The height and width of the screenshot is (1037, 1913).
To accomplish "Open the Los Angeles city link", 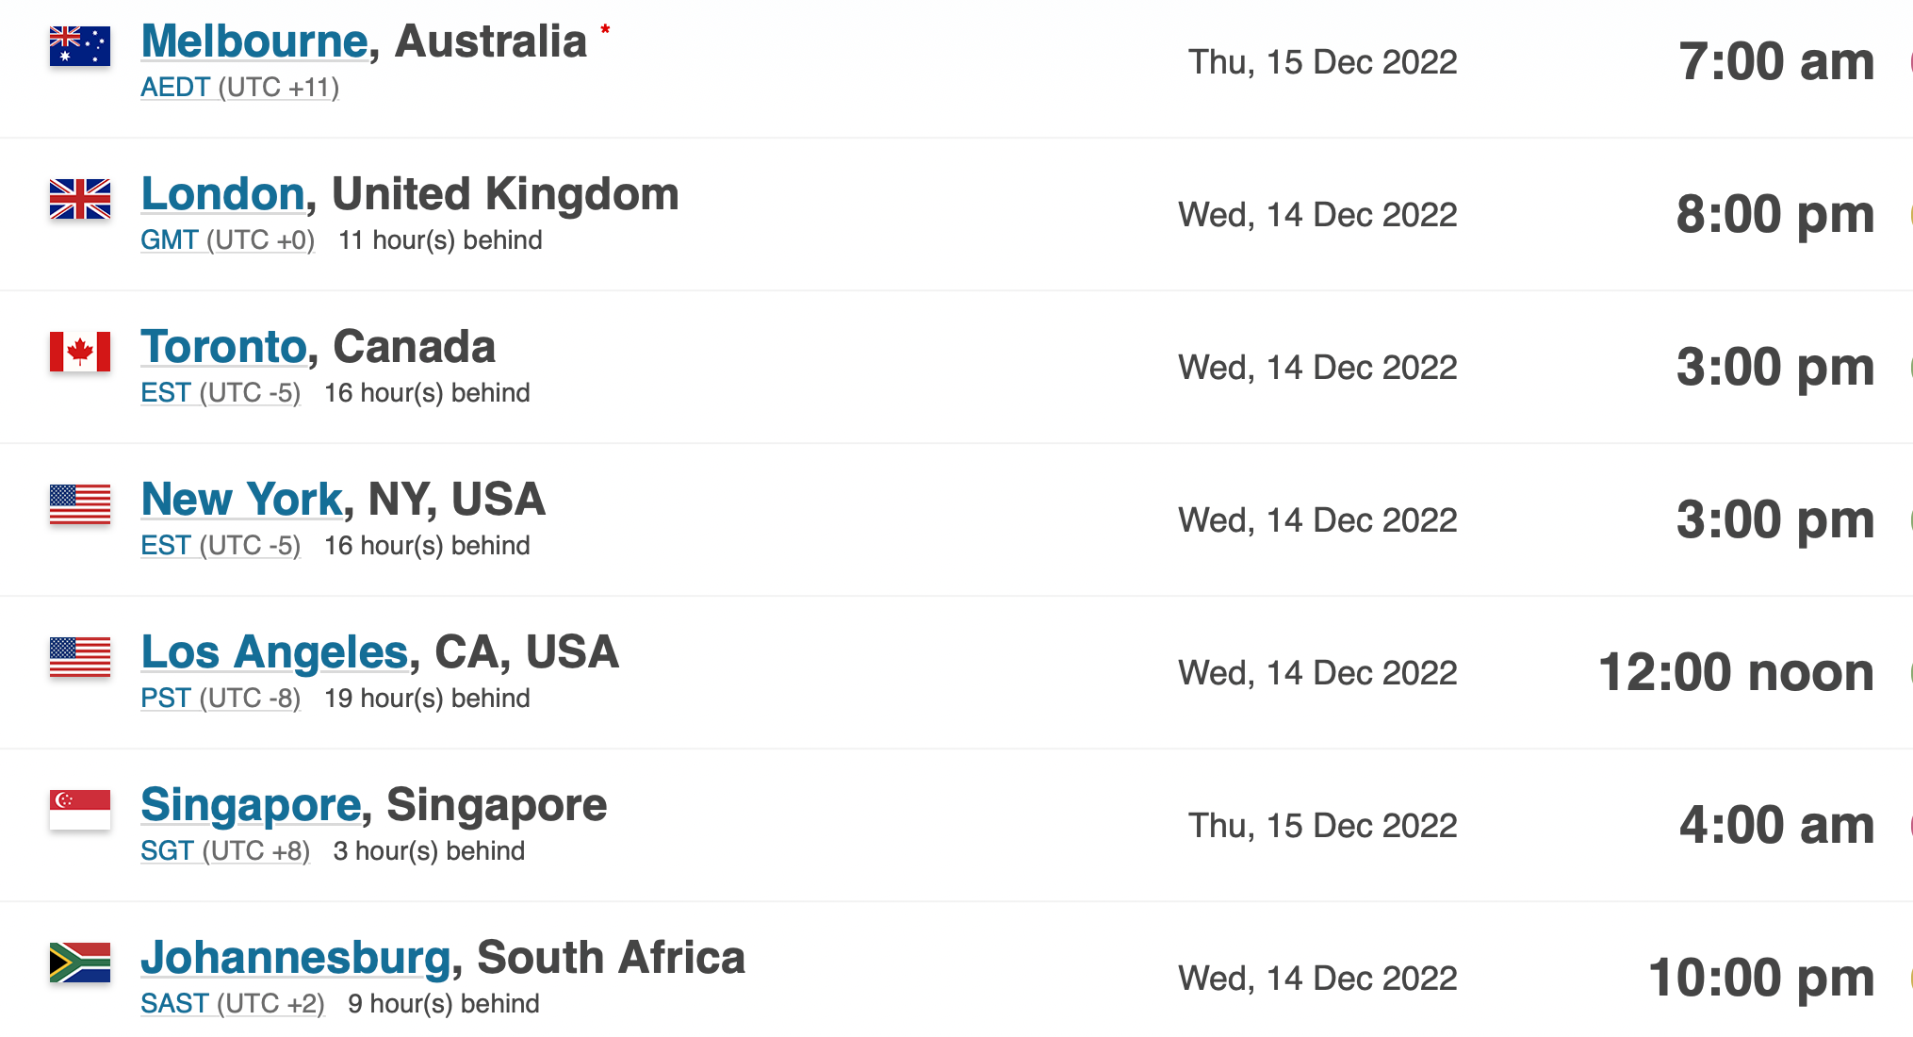I will 274,651.
